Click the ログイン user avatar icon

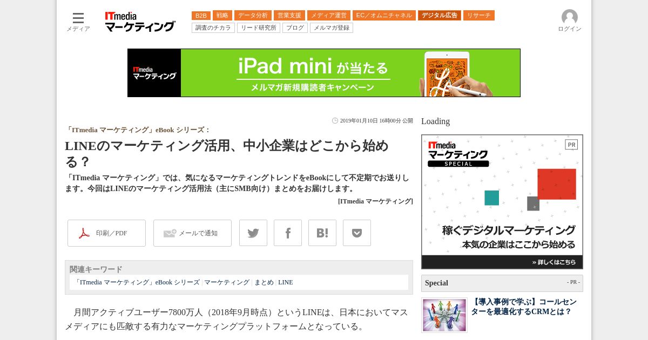pyautogui.click(x=570, y=17)
